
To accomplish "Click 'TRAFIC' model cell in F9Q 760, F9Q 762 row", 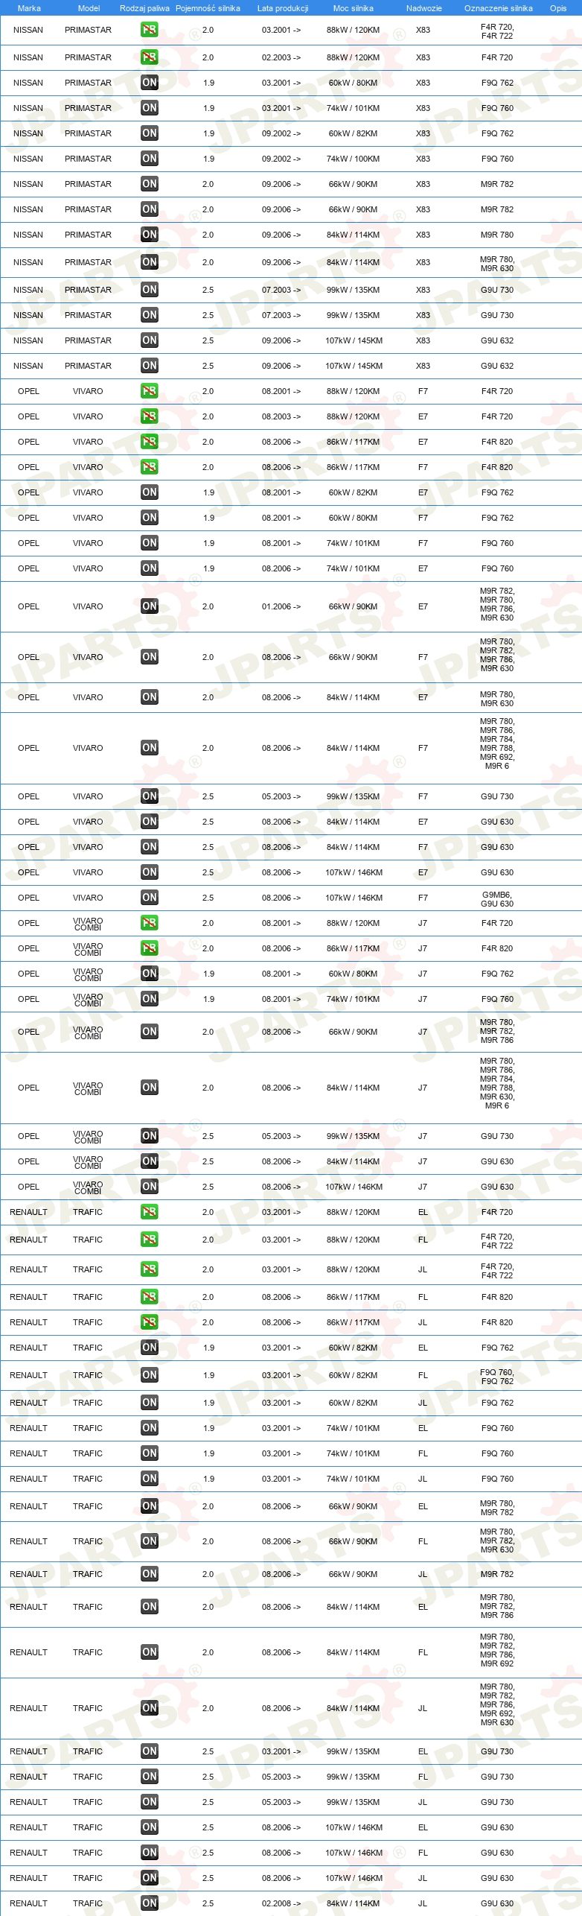I will point(88,1375).
